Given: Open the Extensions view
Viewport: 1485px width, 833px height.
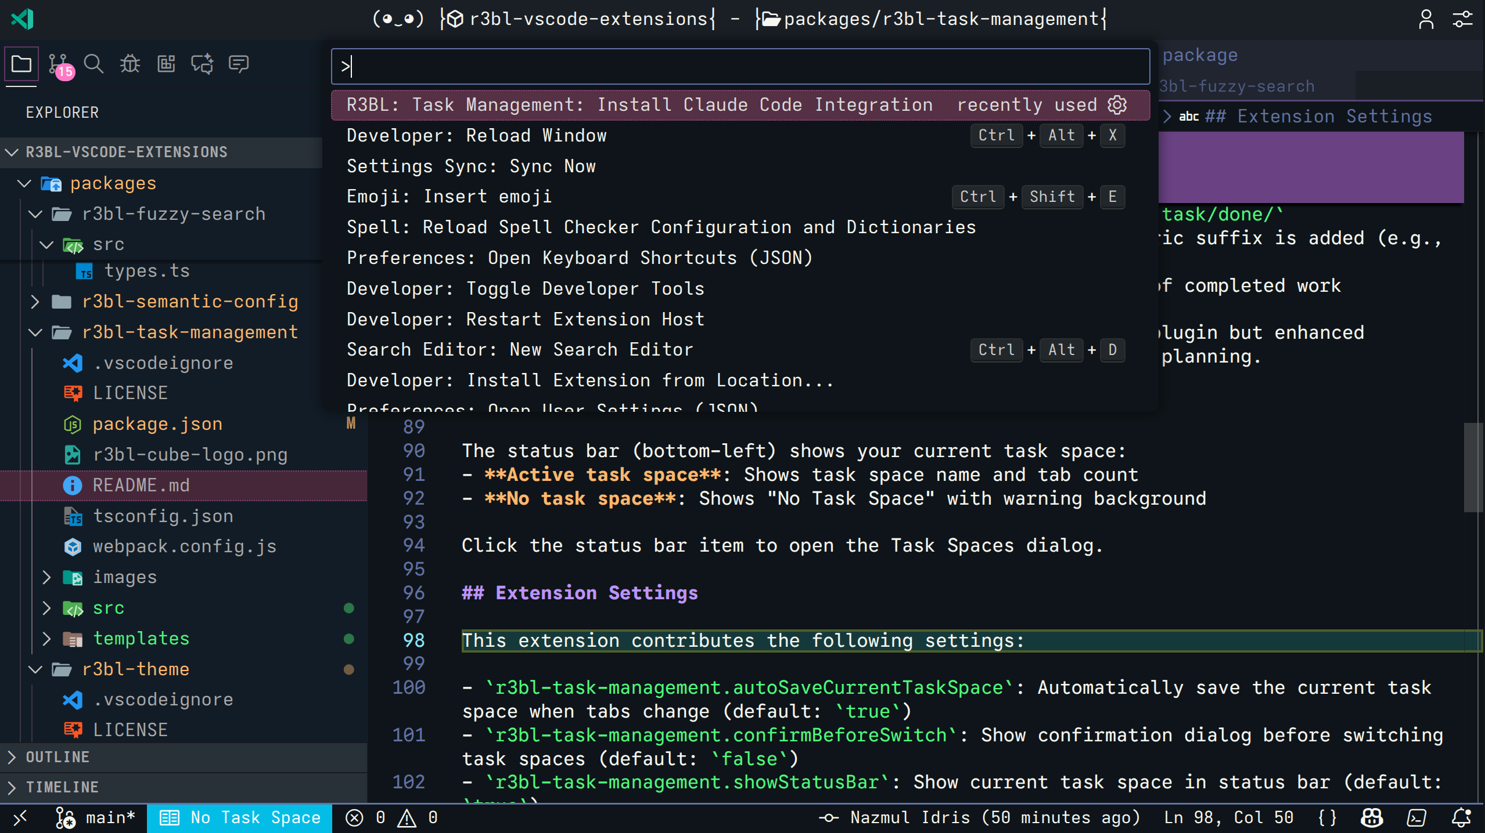Looking at the screenshot, I should (166, 64).
